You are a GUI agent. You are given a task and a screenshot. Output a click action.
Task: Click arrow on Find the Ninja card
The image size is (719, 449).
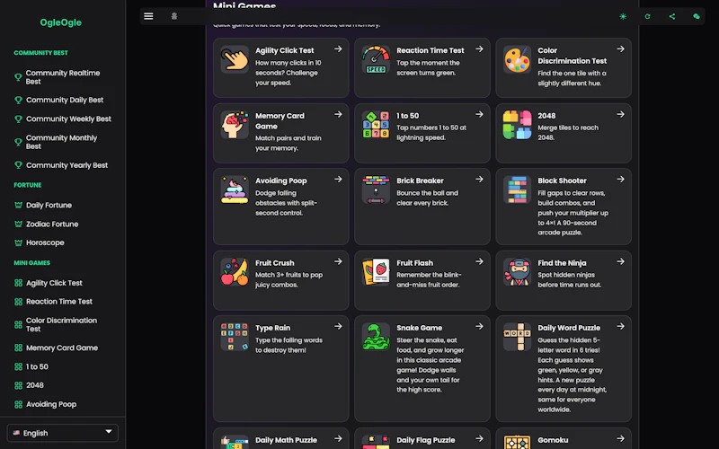click(620, 261)
